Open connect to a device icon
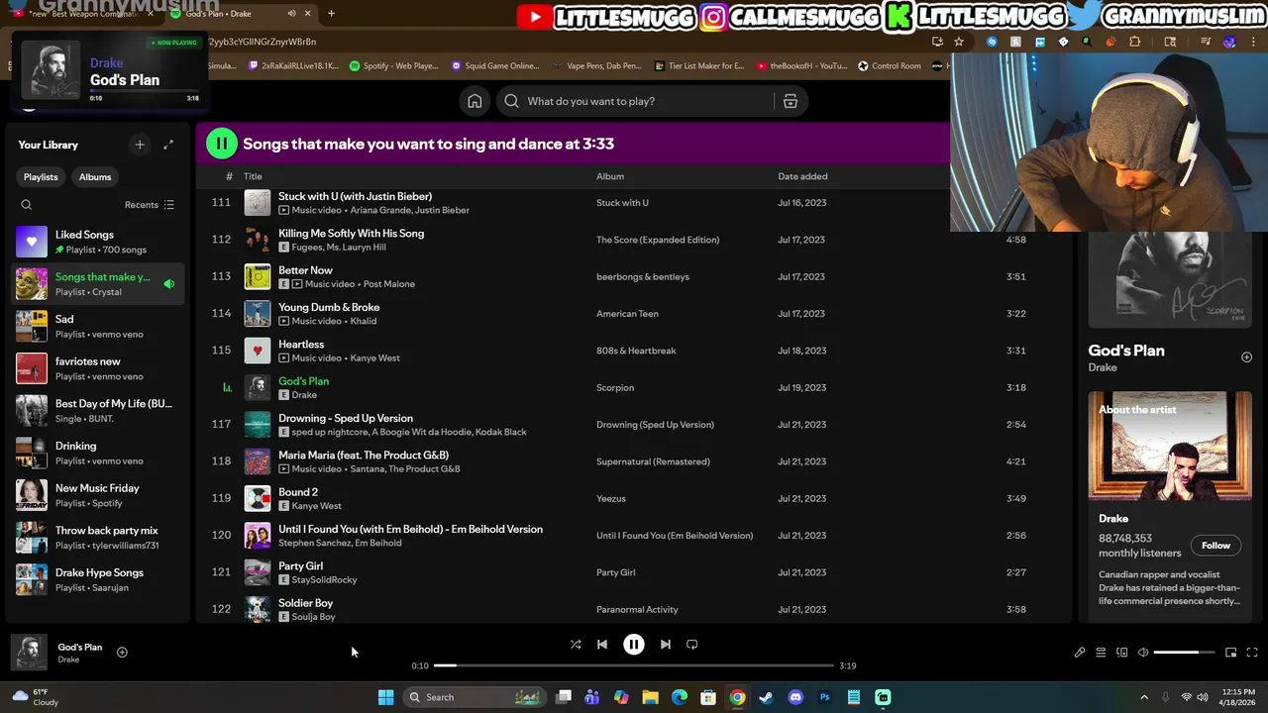The image size is (1268, 713). coord(1121,653)
